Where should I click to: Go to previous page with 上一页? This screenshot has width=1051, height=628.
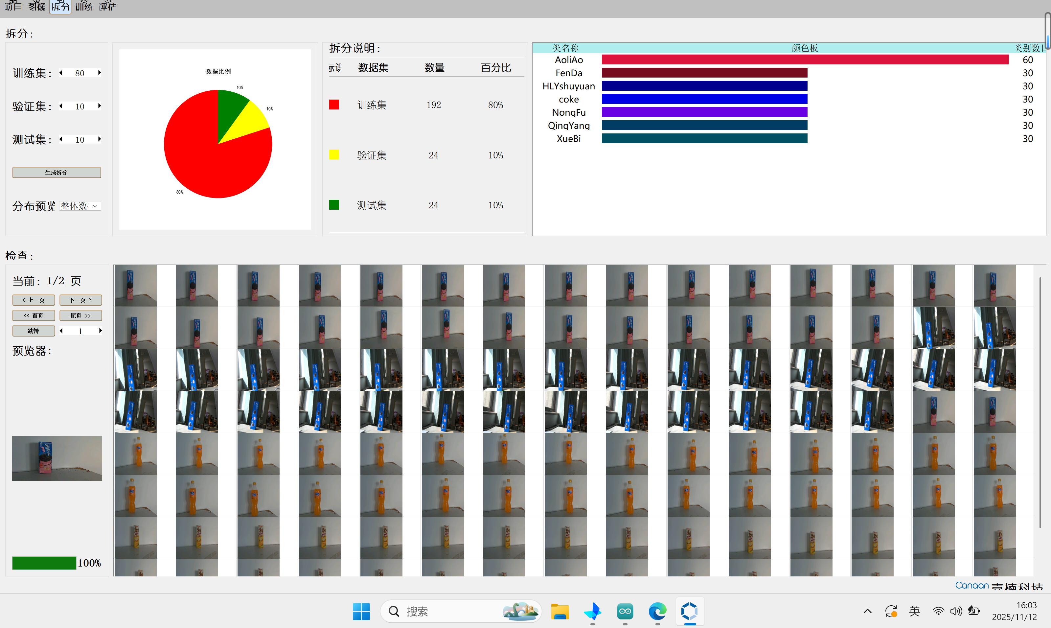pos(34,300)
